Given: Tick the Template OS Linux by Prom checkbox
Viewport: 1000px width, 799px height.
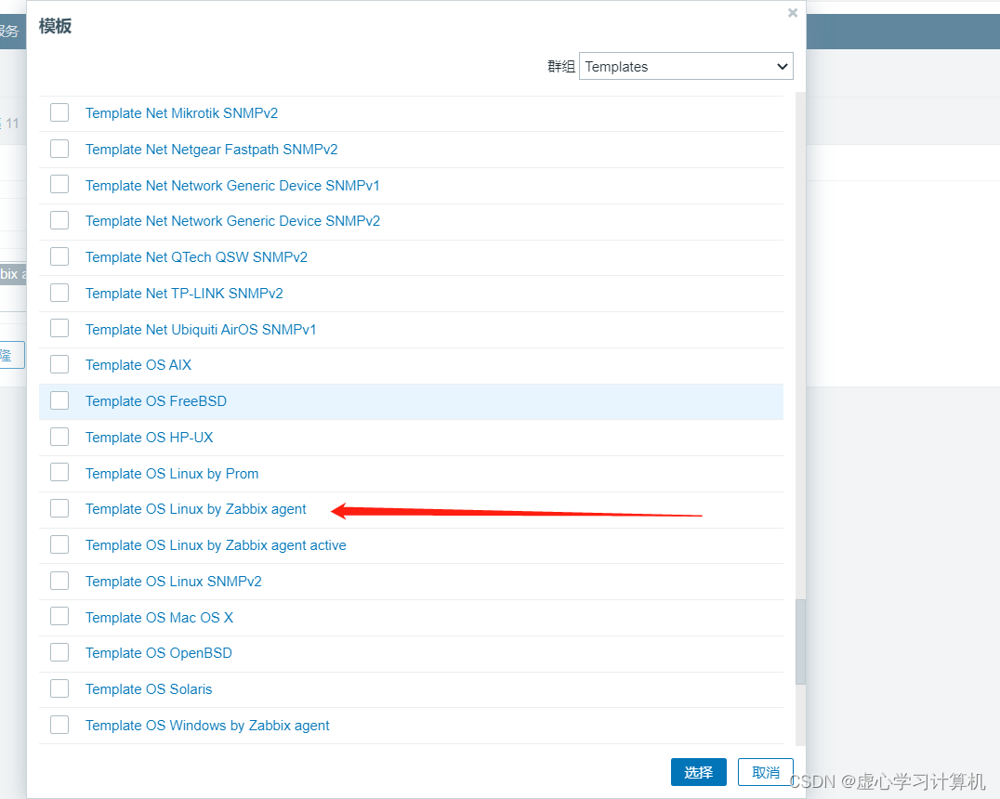Looking at the screenshot, I should pos(59,473).
